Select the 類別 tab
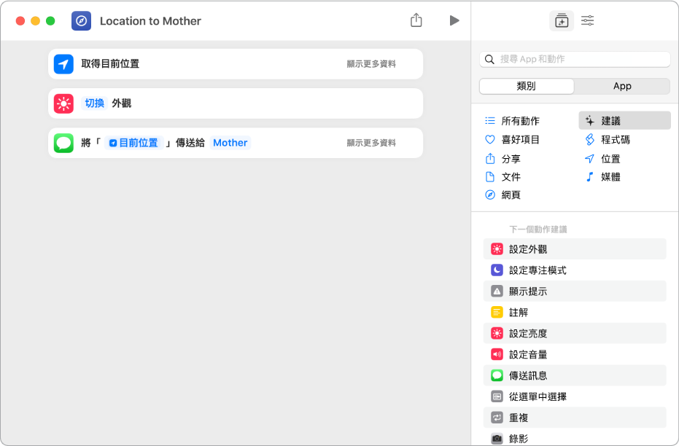Image resolution: width=679 pixels, height=446 pixels. 525,86
